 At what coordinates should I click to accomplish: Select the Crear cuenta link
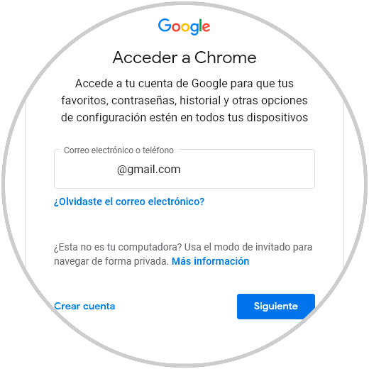coord(84,307)
